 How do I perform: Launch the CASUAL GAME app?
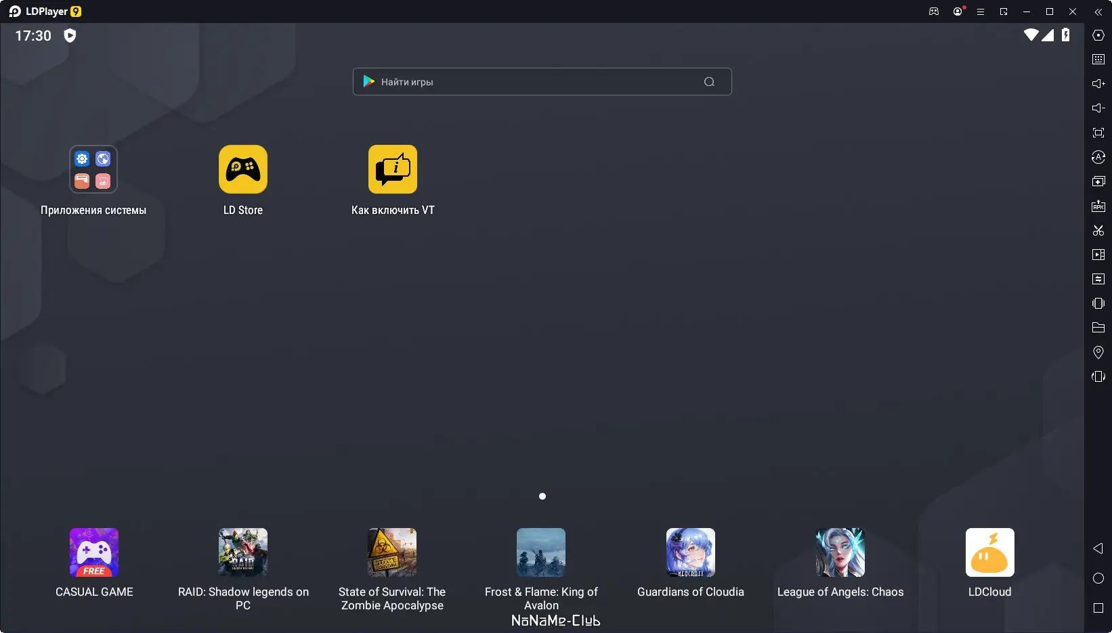94,552
